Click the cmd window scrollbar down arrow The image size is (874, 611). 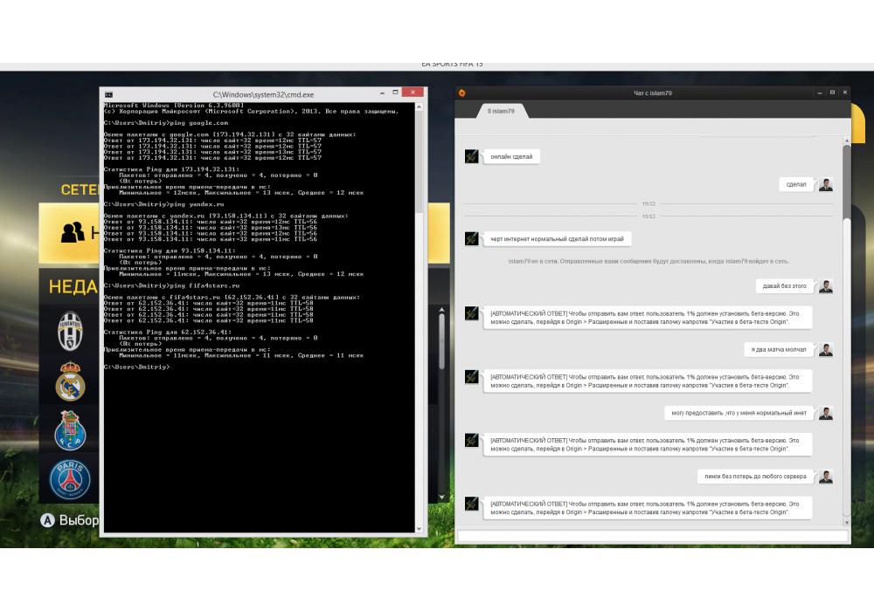[420, 529]
